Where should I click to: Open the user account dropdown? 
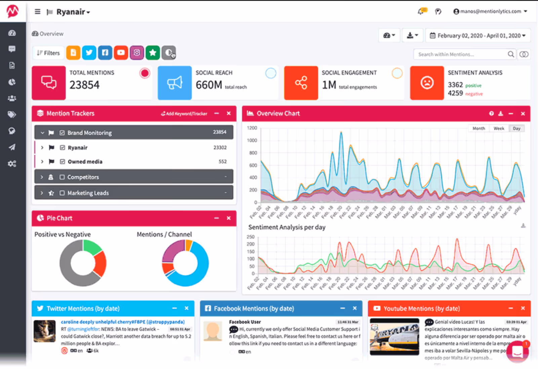click(490, 11)
